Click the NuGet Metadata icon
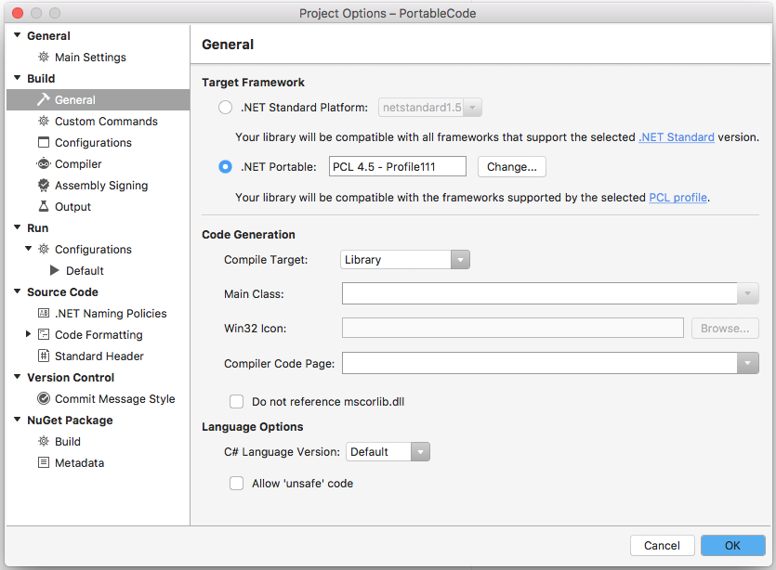Image resolution: width=776 pixels, height=570 pixels. pyautogui.click(x=43, y=463)
